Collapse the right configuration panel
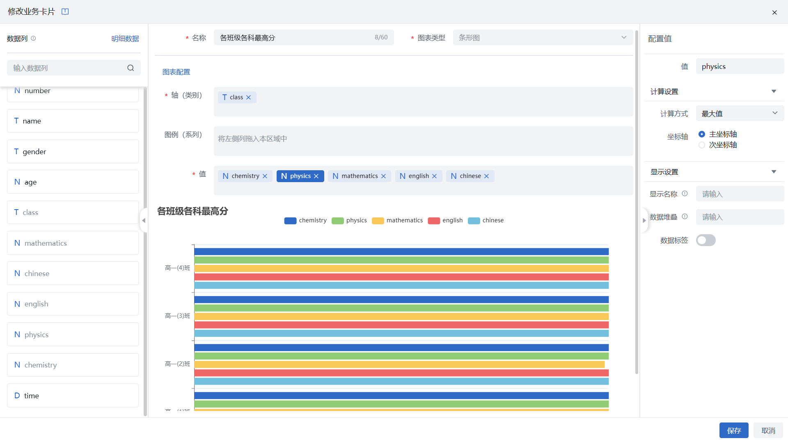Image resolution: width=788 pixels, height=443 pixels. point(644,221)
